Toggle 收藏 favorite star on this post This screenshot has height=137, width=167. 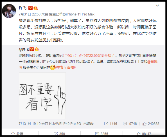coord(17,134)
